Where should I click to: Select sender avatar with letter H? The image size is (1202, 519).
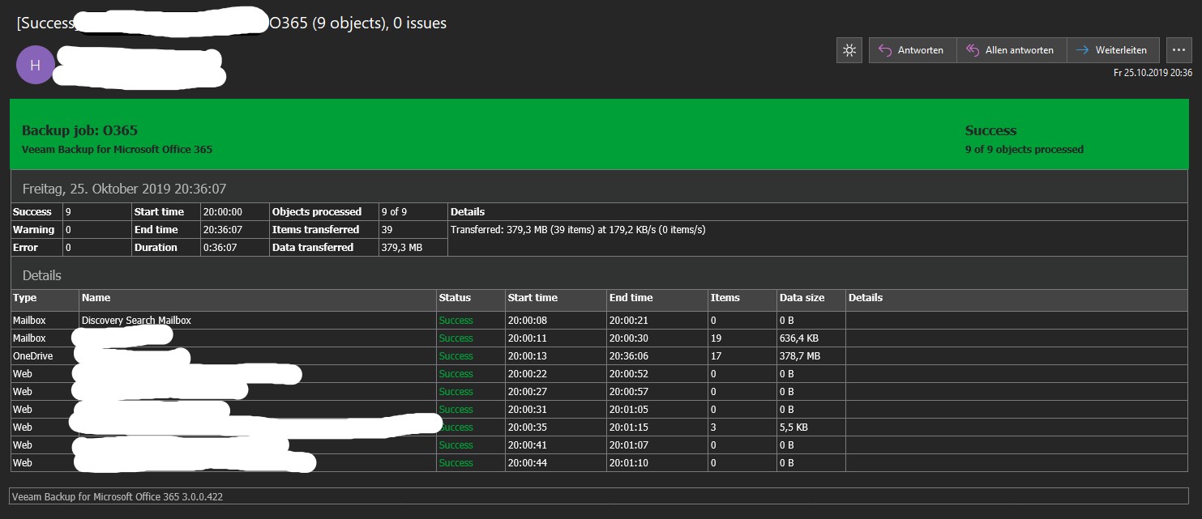pos(35,66)
